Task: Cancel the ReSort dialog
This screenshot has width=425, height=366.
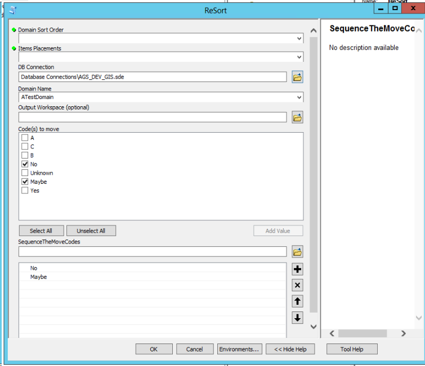Action: tap(195, 349)
